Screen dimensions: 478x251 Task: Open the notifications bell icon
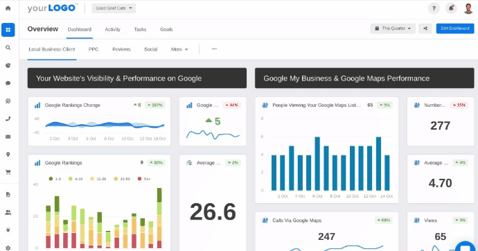(451, 8)
